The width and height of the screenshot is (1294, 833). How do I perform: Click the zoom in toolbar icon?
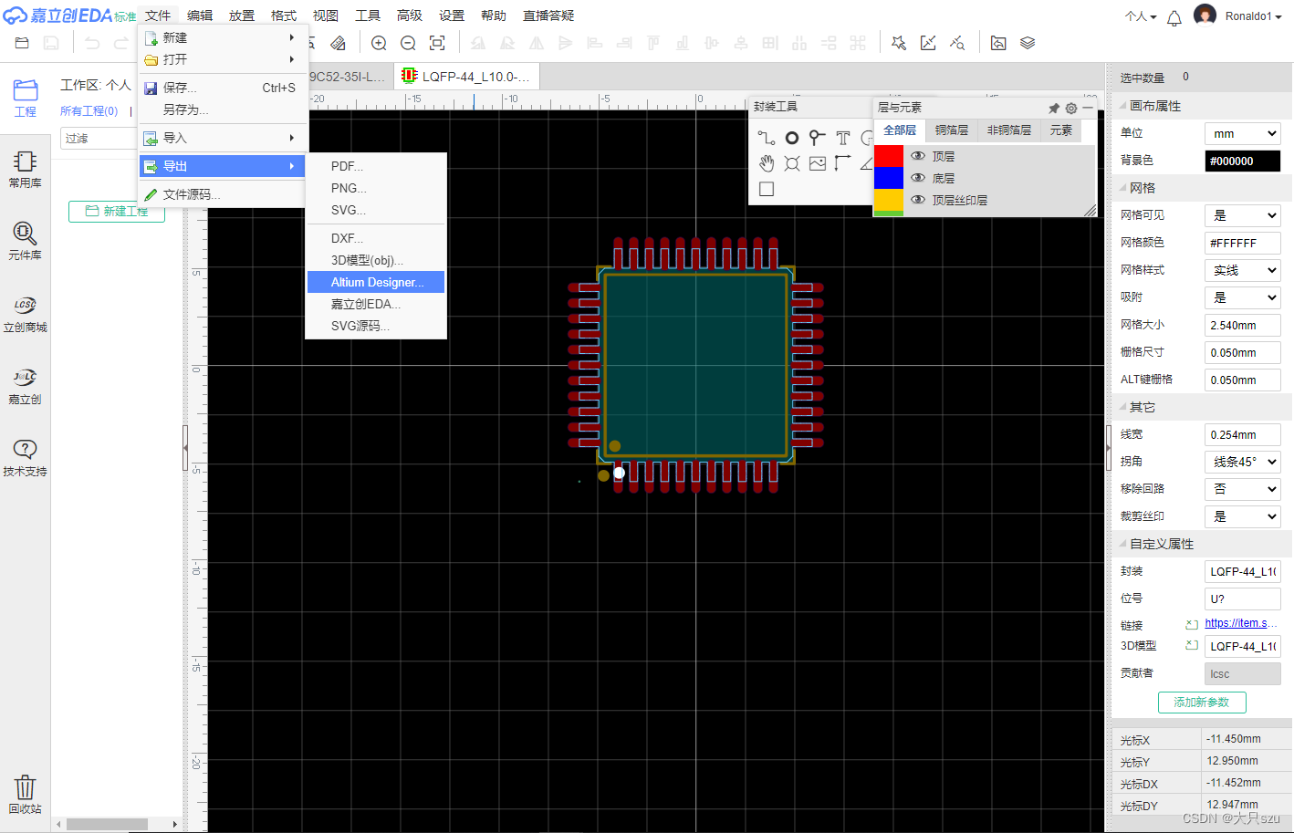click(x=380, y=43)
